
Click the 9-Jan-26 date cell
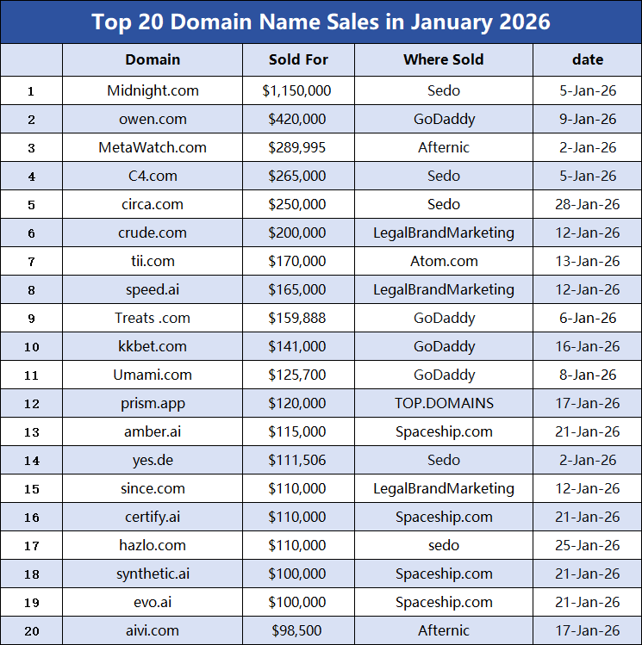(588, 119)
